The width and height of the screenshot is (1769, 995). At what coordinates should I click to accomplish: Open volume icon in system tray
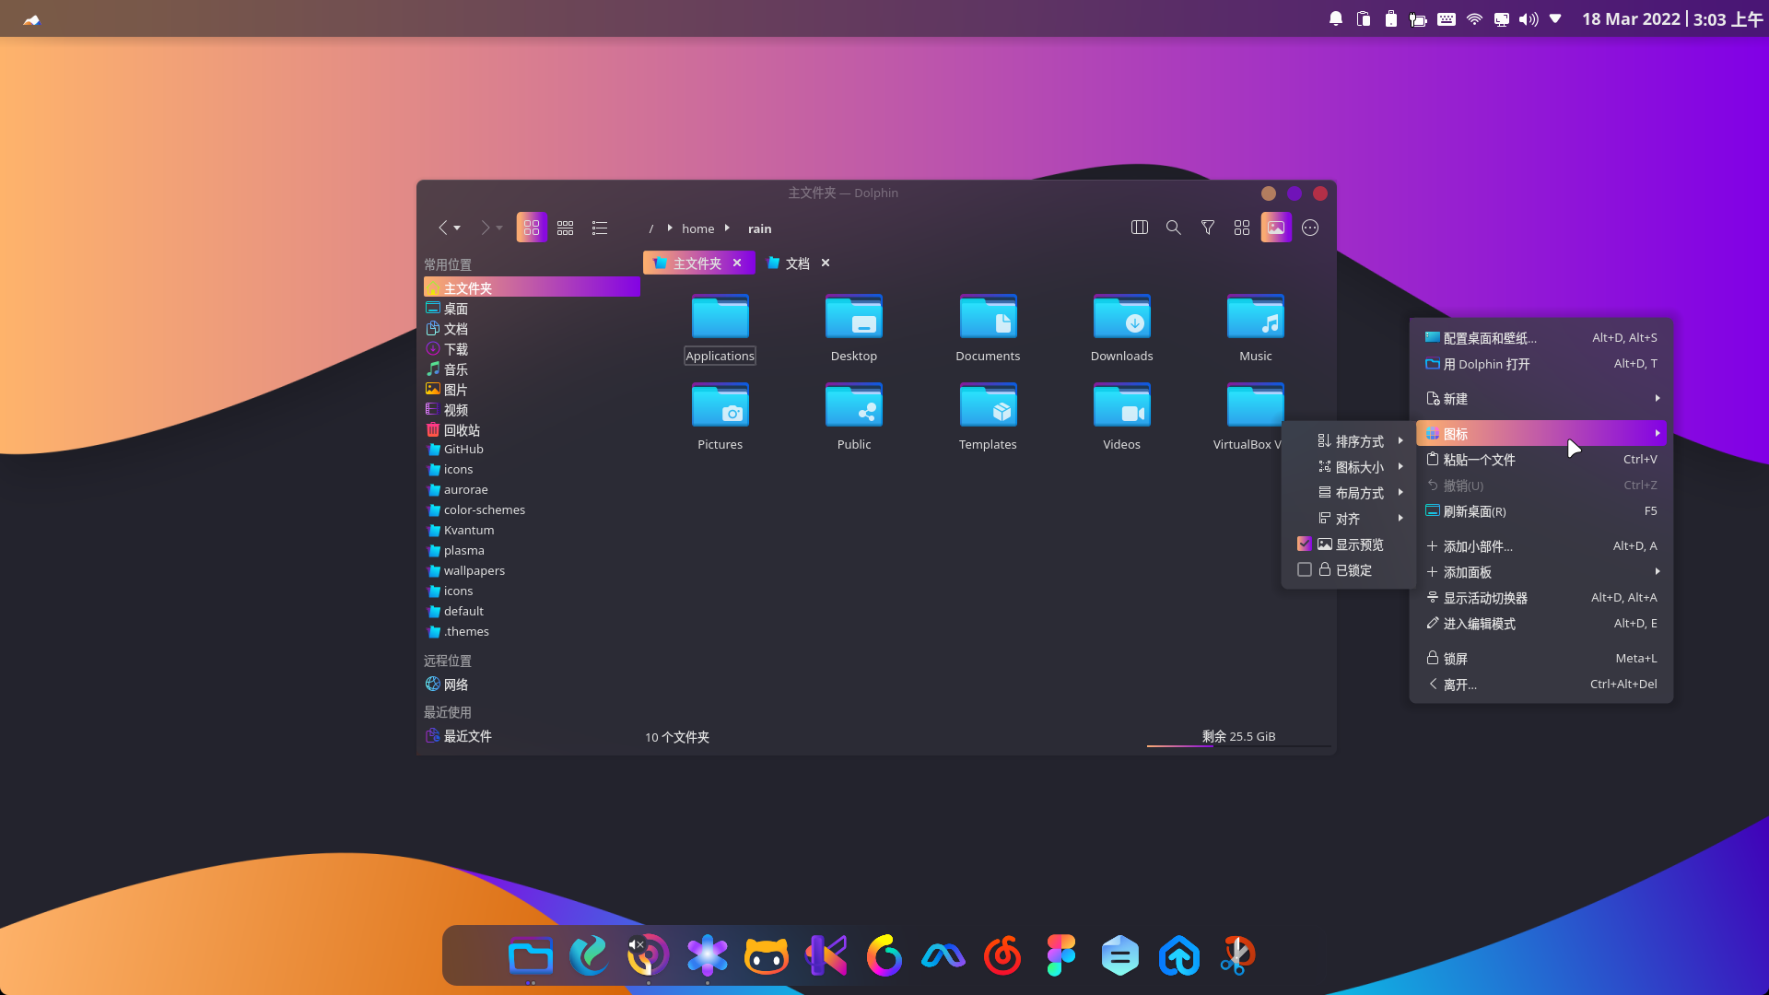(1529, 19)
